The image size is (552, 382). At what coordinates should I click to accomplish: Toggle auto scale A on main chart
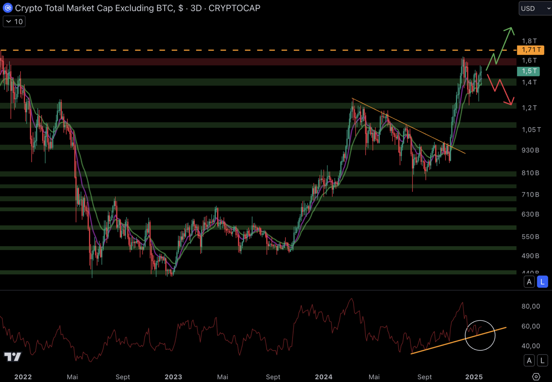[x=529, y=282]
